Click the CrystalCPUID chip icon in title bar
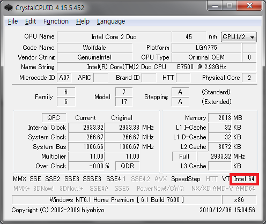Screen dimensions: 266x224 9,8
